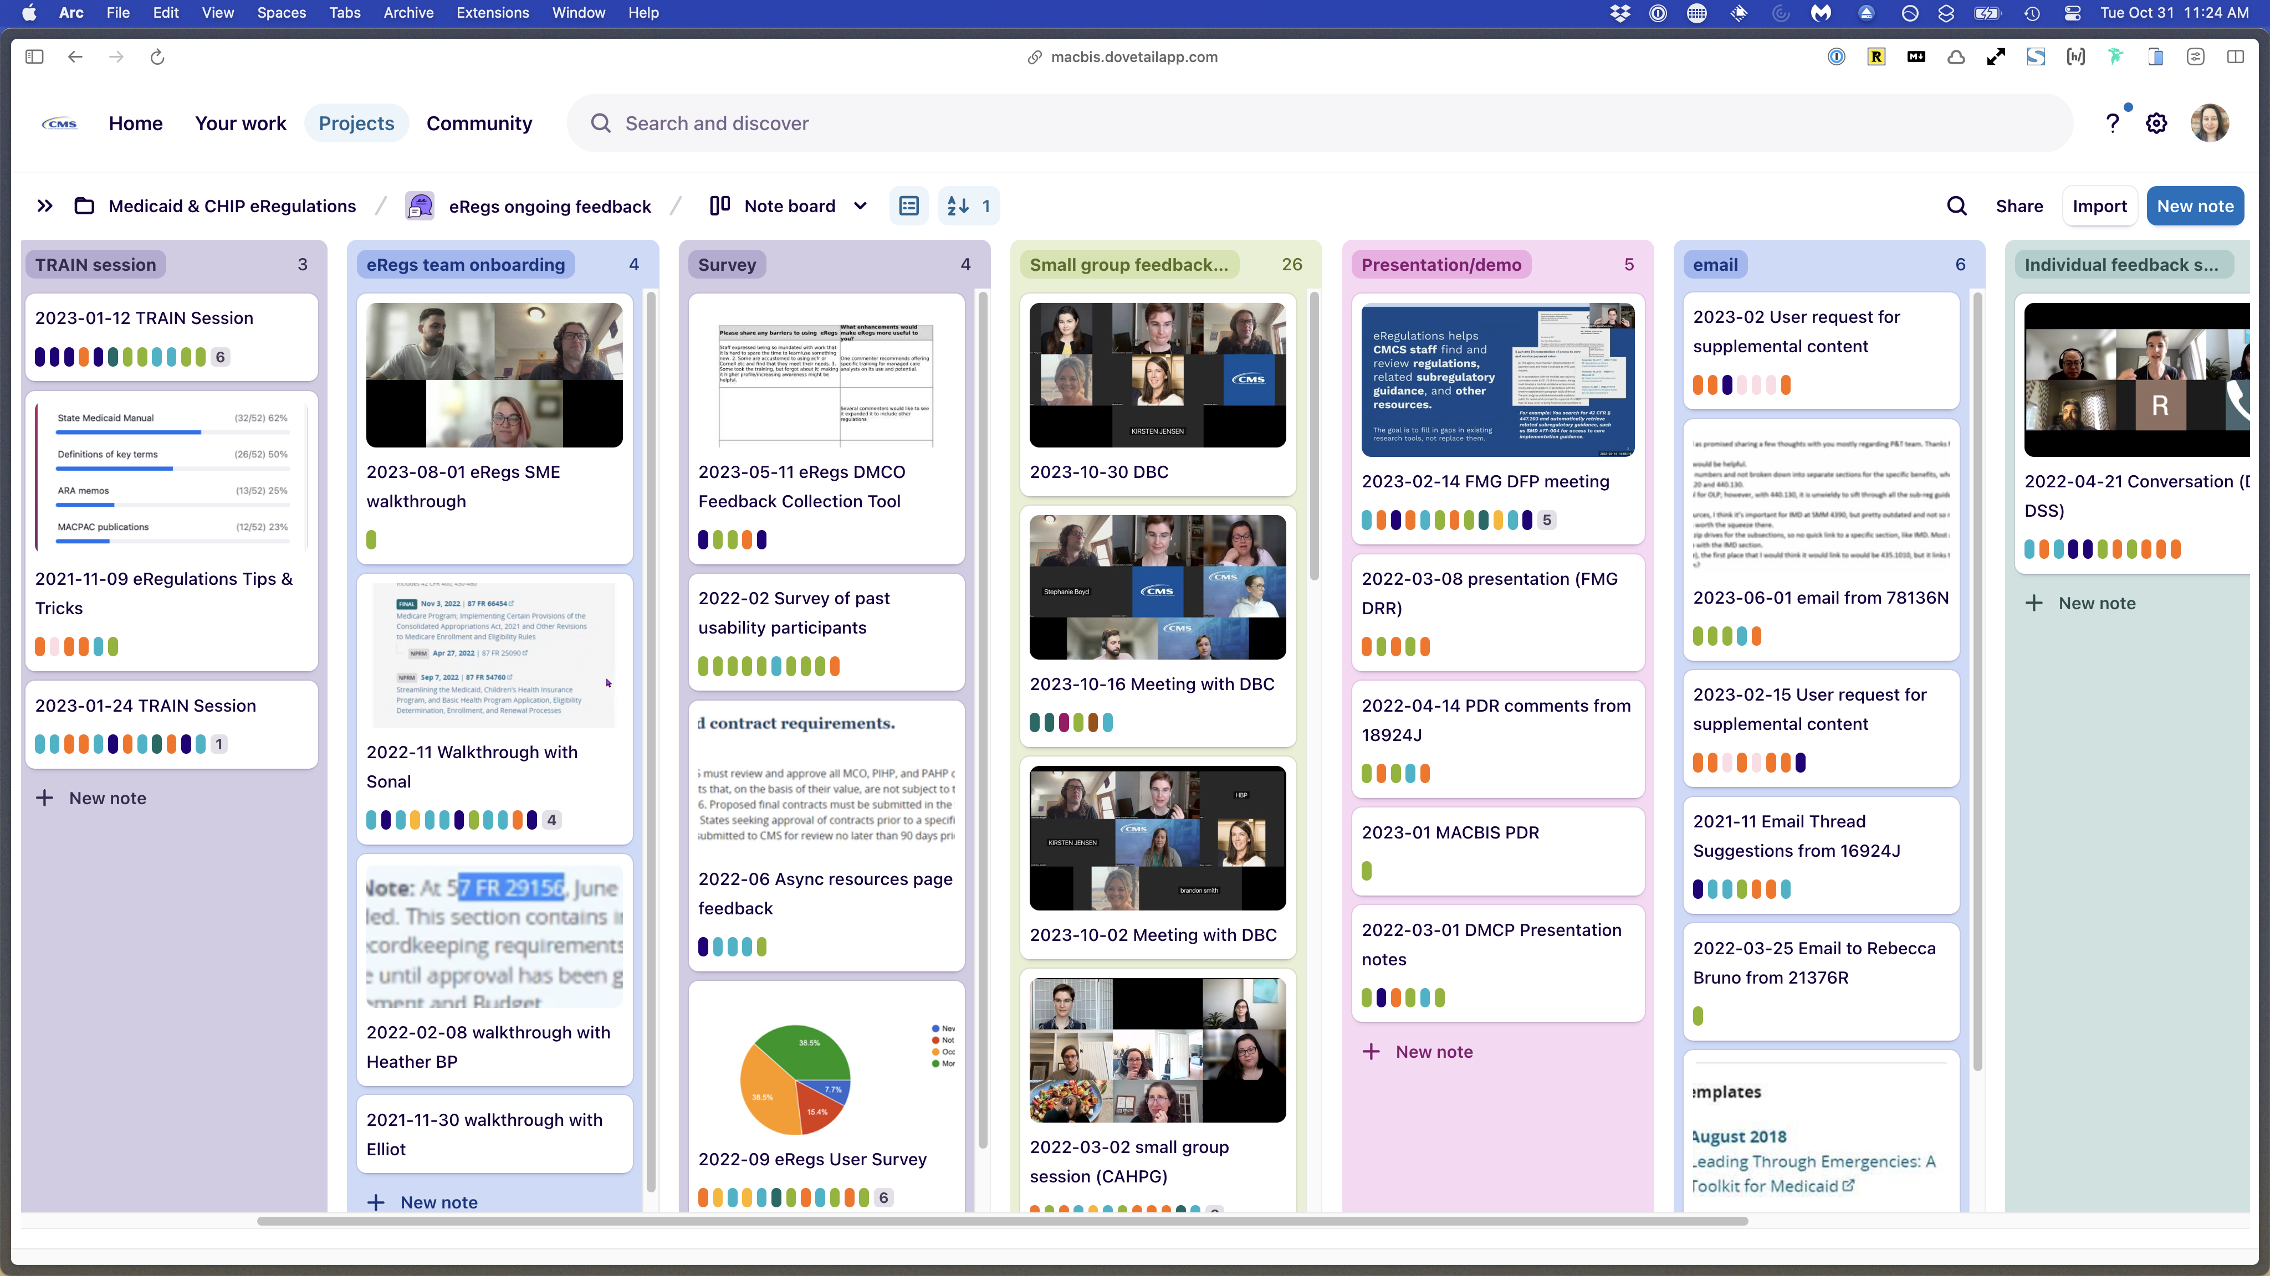2270x1276 pixels.
Task: Open 2022-02 Survey of past usability participants
Action: click(826, 631)
